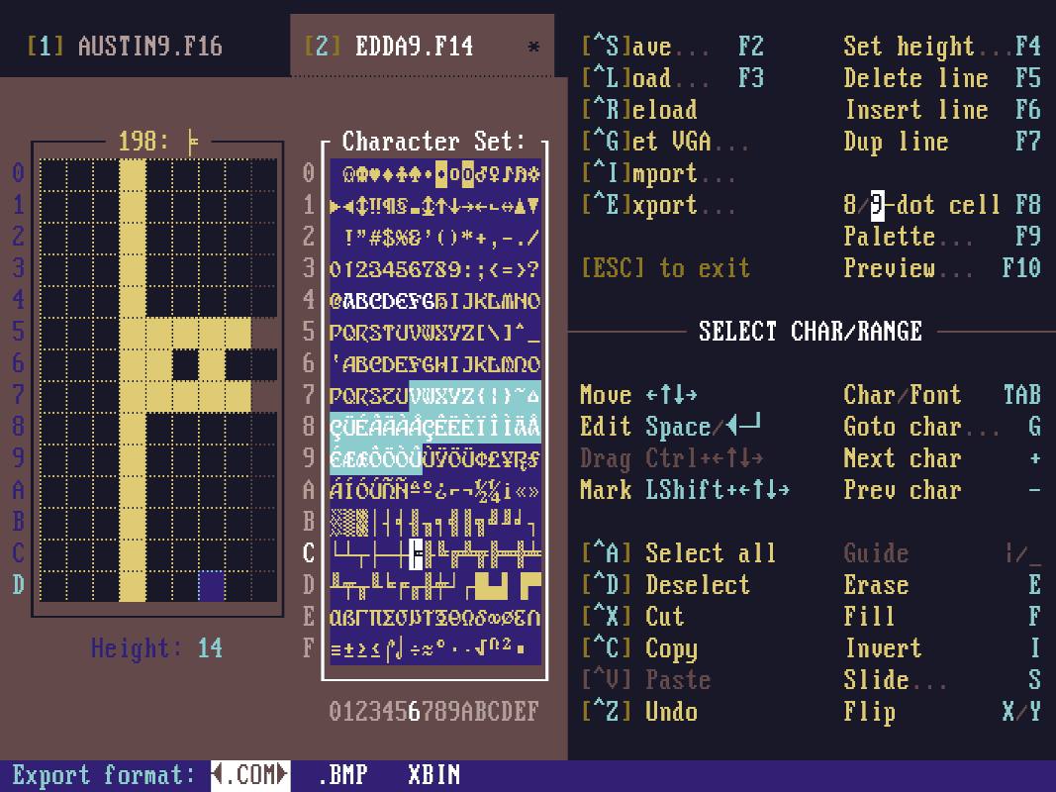
Task: Select the EDDA9.F14 font tab
Action: pos(423,46)
